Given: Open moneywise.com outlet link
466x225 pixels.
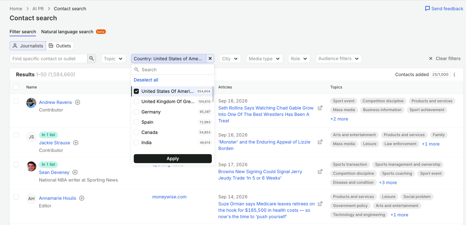Looking at the screenshot, I should pos(169,197).
